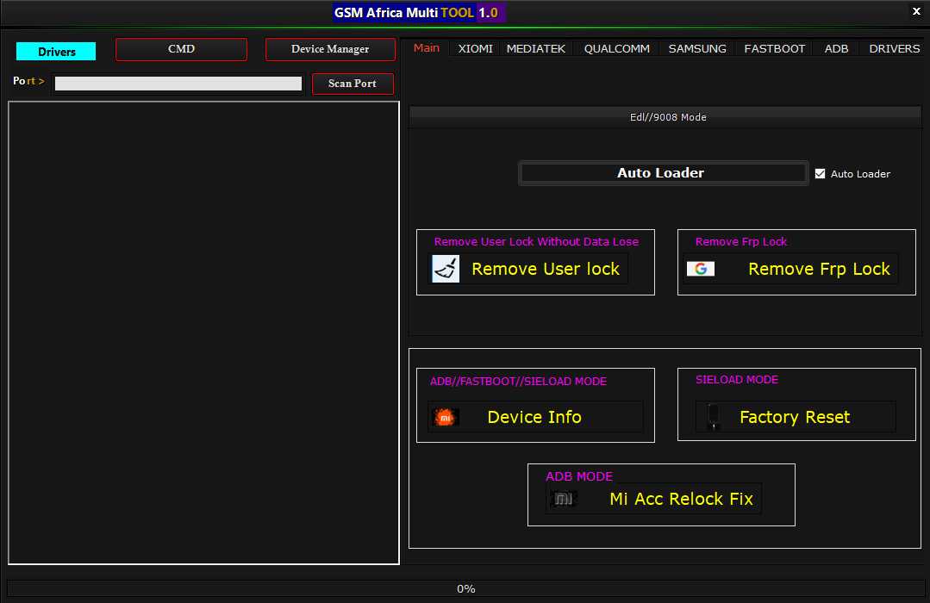Viewport: 930px width, 603px height.
Task: Click the Mi logo beside Mi Acc Relock Fix
Action: click(563, 499)
